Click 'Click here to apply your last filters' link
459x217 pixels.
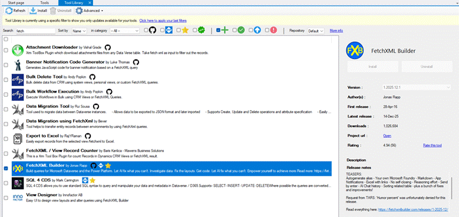pyautogui.click(x=163, y=21)
